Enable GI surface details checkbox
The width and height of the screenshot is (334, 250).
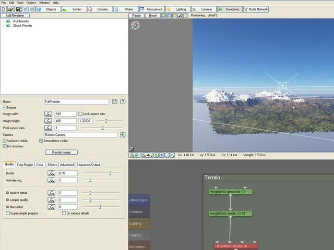[64, 213]
